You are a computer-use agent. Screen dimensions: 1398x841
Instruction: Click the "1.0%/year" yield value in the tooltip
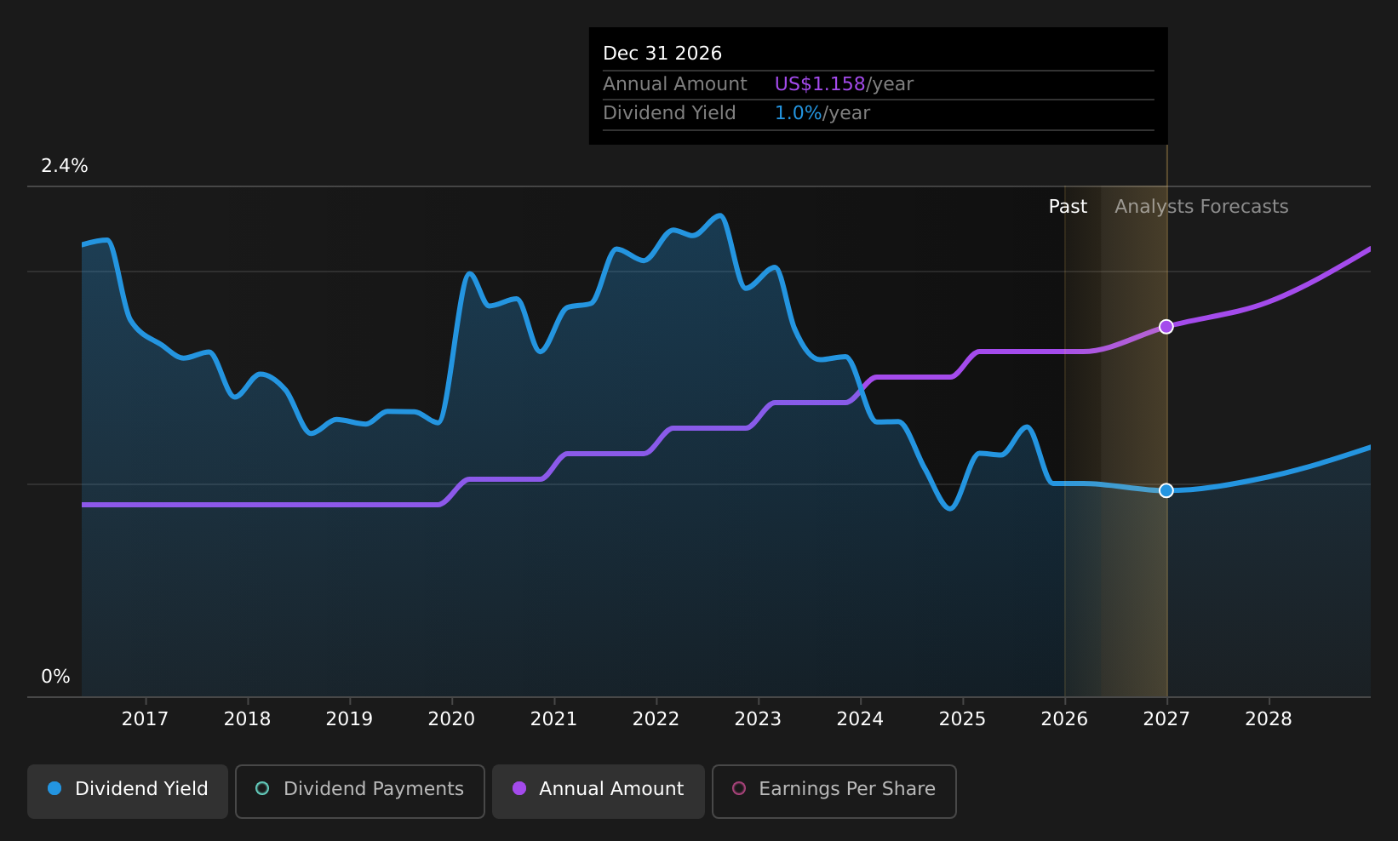[822, 113]
